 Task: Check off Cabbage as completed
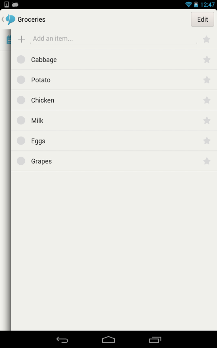(21, 60)
